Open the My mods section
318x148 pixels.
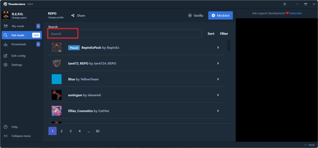coord(22,26)
